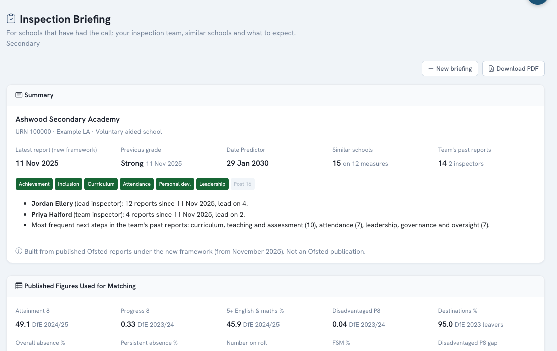Select the school name Ashwood Secondary Academy
The width and height of the screenshot is (557, 351).
pos(68,119)
